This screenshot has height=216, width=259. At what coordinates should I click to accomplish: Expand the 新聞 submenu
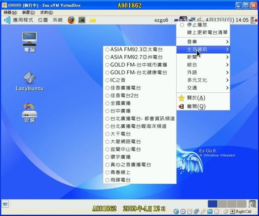click(203, 57)
